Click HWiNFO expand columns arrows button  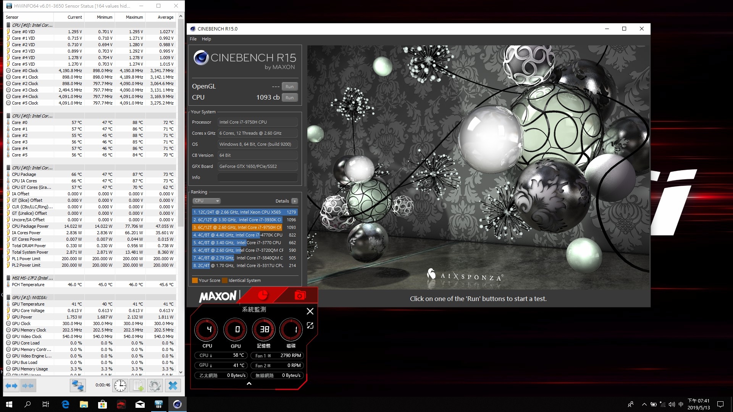click(x=11, y=386)
